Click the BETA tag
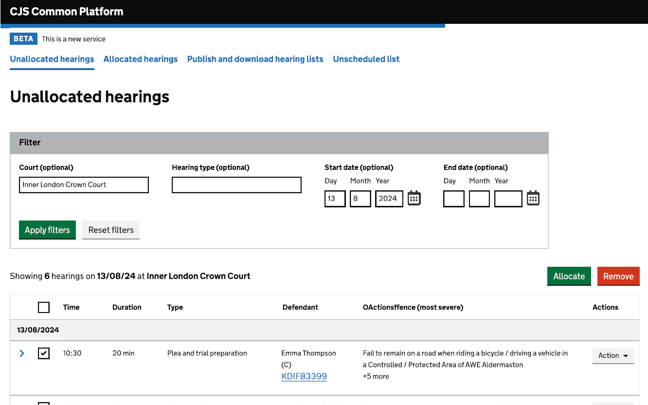648x405 pixels. coord(23,39)
